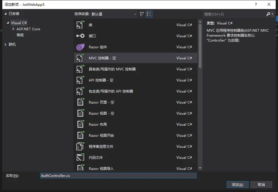The width and height of the screenshot is (278, 192).
Task: Click the Razor 页面 - 空 icon
Action: click(x=80, y=102)
